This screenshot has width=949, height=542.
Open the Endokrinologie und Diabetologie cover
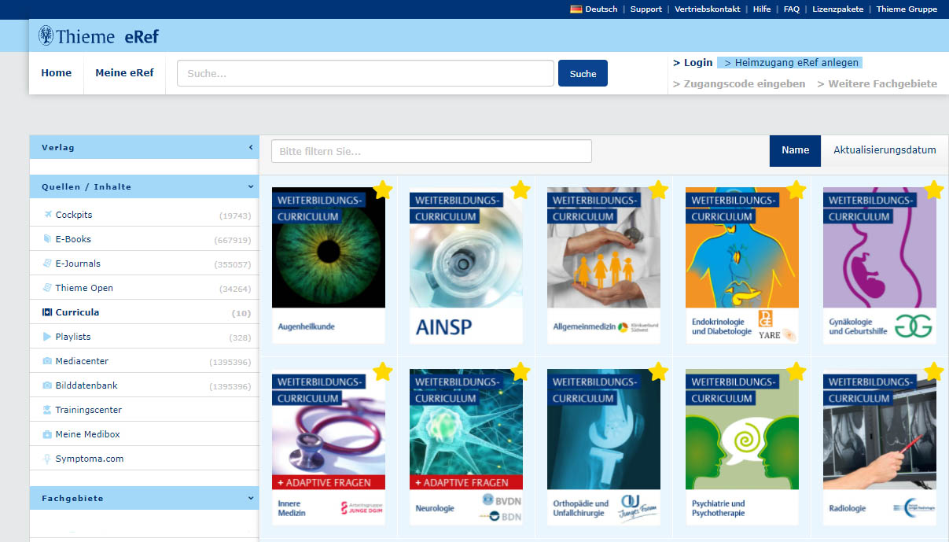click(742, 265)
